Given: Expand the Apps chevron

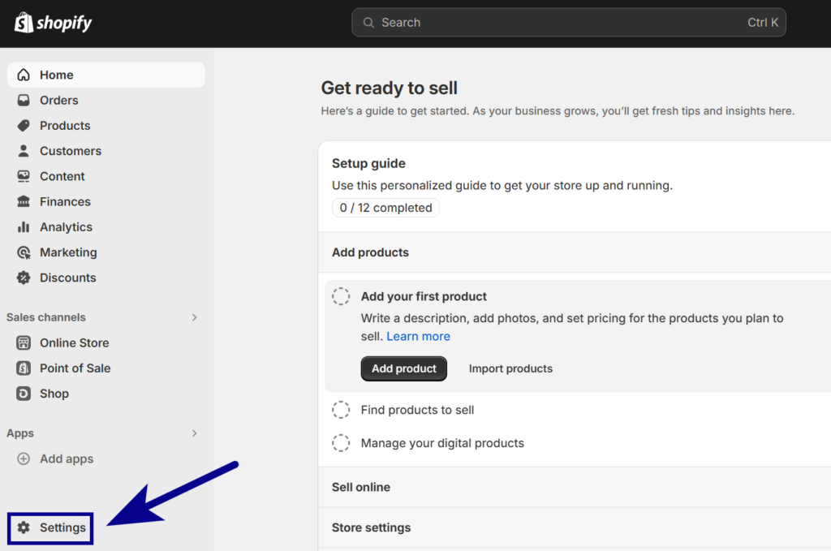Looking at the screenshot, I should click(x=194, y=433).
